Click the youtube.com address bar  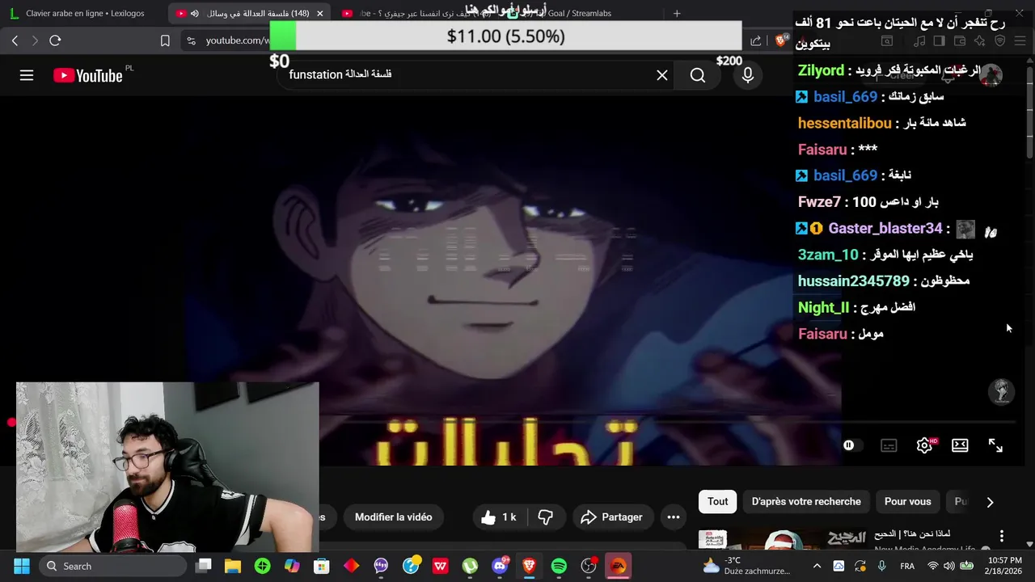pos(237,40)
